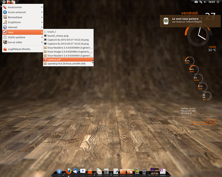Viewport: 222px width, 177px height.
Task: Click the Logithèque Ubuntu bag icon
Action: point(5,49)
